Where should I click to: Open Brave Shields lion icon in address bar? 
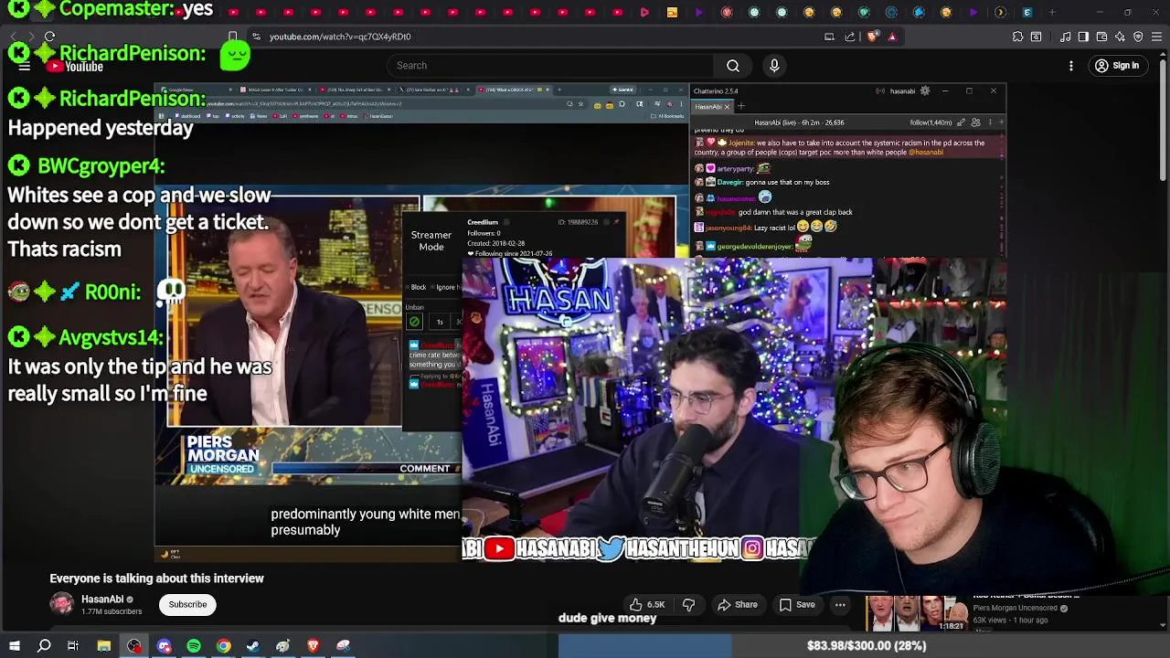873,37
